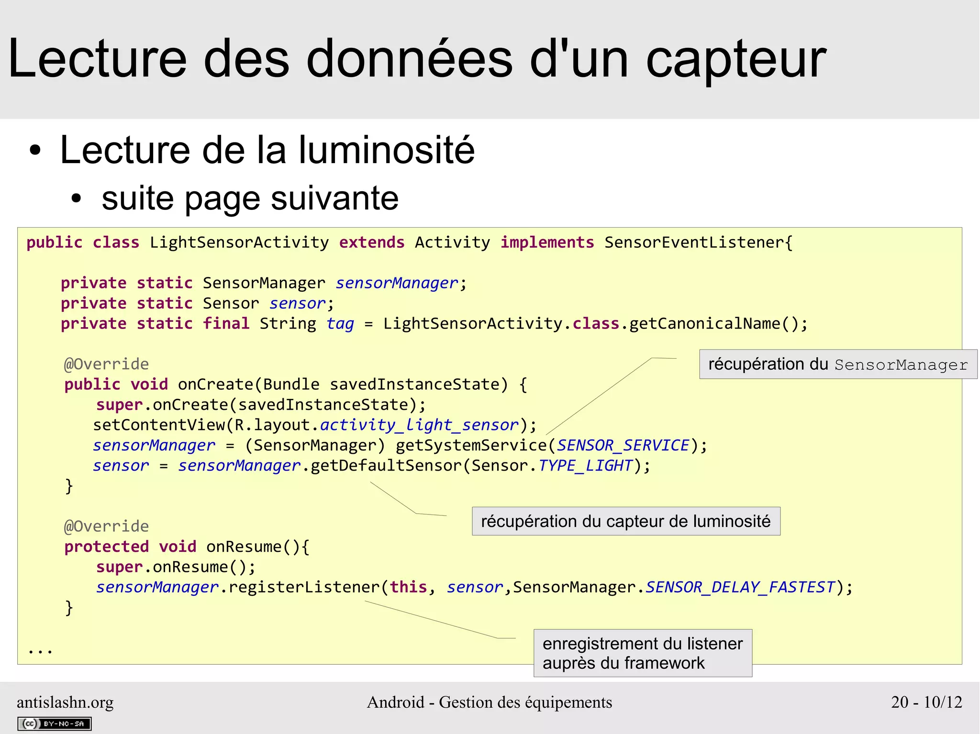This screenshot has height=734, width=980.
Task: Click 'getDefaultSensor' method call
Action: [386, 466]
